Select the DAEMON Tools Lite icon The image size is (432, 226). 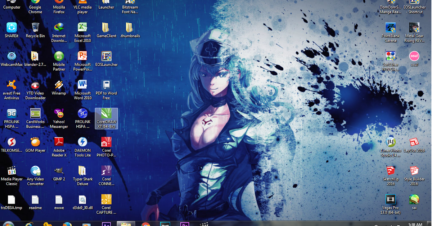[x=82, y=147]
